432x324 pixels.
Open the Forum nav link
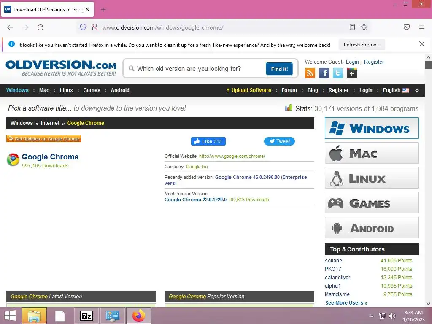coord(289,90)
